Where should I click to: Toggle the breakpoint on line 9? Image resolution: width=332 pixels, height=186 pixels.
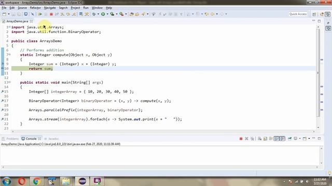point(3,64)
